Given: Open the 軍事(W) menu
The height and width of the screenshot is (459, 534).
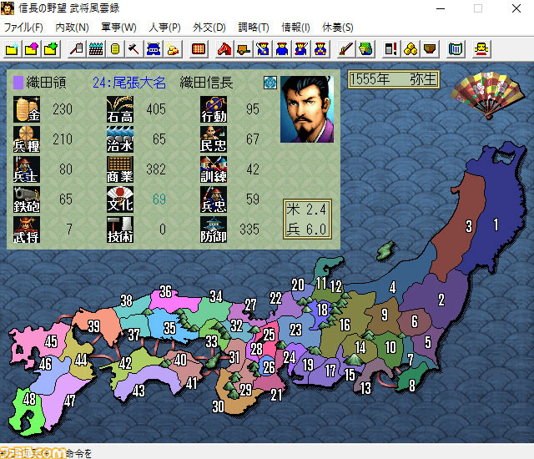Looking at the screenshot, I should (x=118, y=28).
